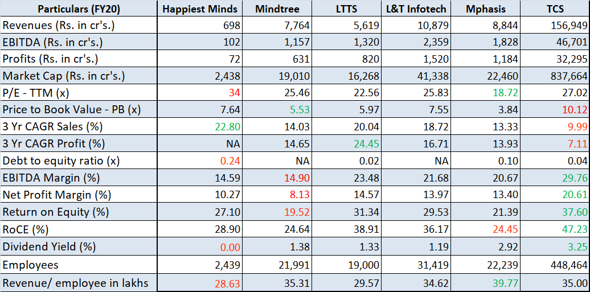Click the Return on Equity row label
Screen dimensions: 590x292
coord(55,212)
